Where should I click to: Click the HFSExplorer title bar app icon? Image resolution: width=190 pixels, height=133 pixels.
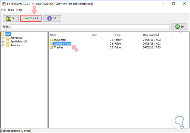tap(4, 4)
